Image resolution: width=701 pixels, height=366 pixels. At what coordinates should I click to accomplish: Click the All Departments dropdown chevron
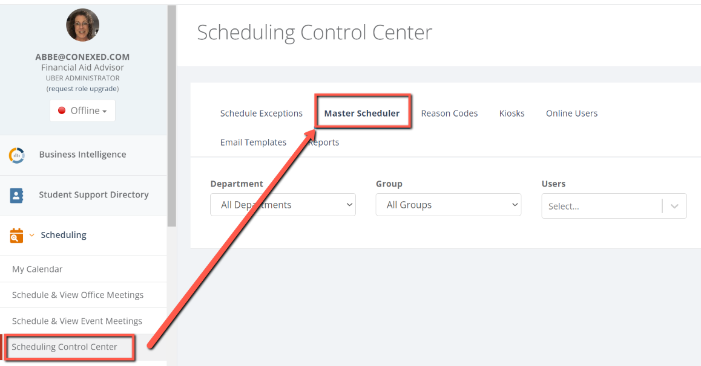[x=350, y=205]
